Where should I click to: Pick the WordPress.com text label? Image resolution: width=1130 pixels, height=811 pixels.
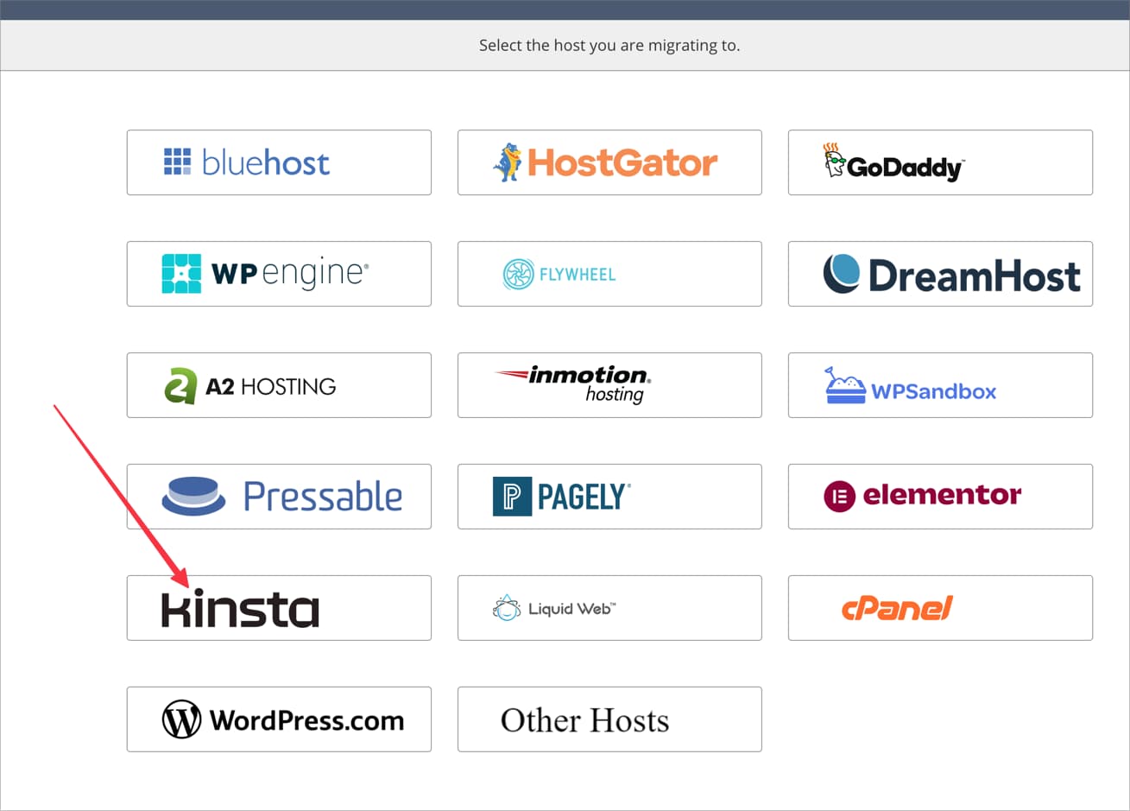coord(306,720)
